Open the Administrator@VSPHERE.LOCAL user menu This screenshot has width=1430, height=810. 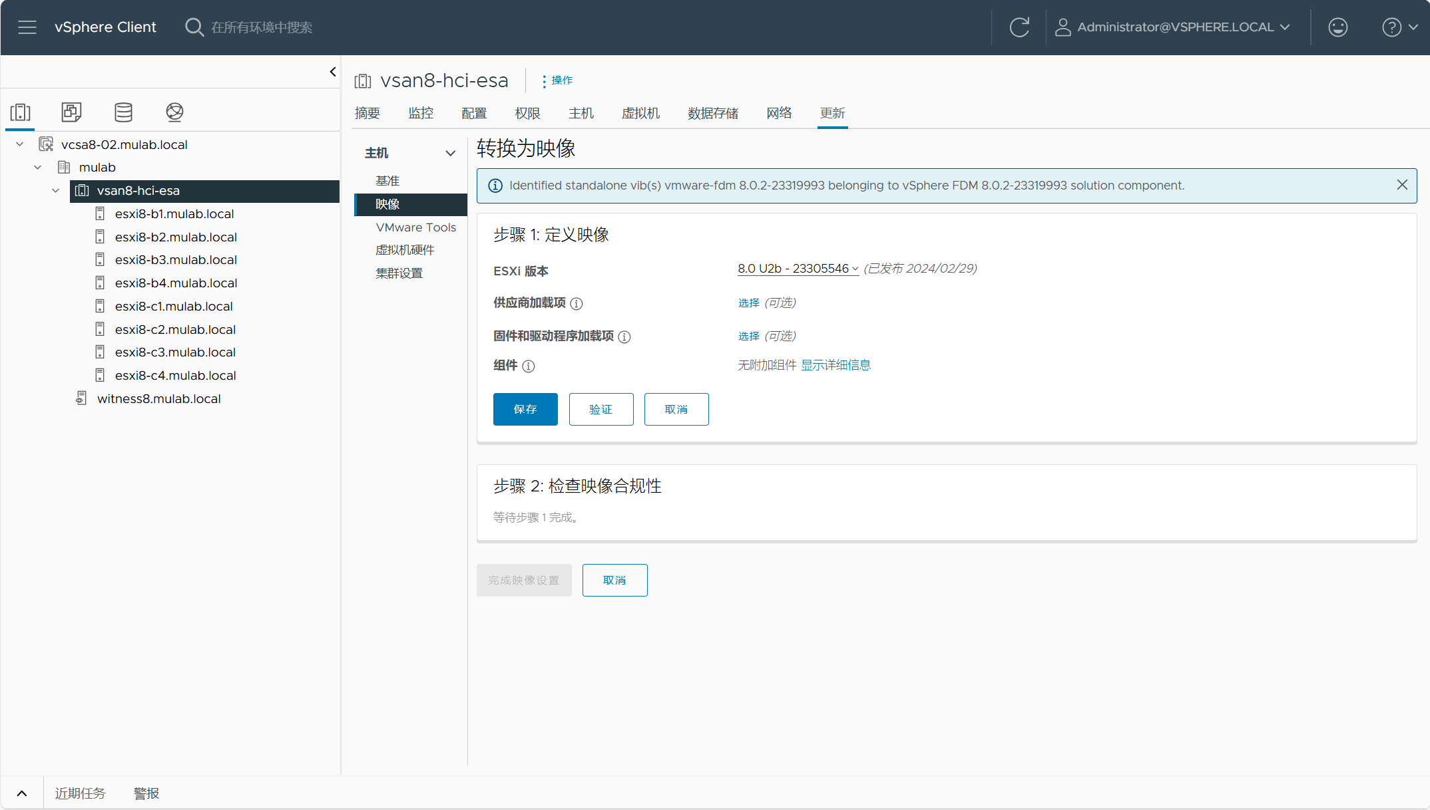click(1173, 27)
